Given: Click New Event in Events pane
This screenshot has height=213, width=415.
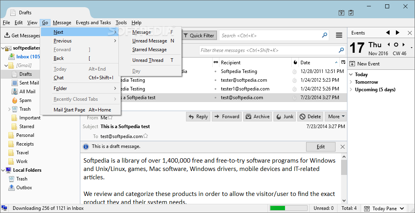Looking at the screenshot, I should click(x=365, y=63).
